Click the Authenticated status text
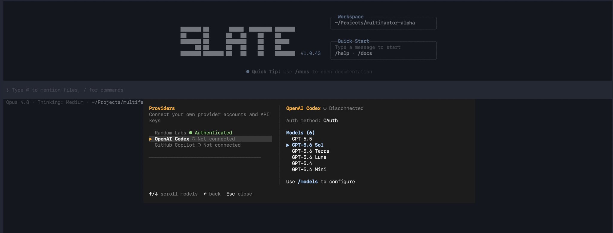Image resolution: width=613 pixels, height=233 pixels. tap(213, 133)
